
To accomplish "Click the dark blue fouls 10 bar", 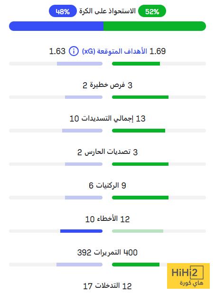I will (x=81, y=231).
